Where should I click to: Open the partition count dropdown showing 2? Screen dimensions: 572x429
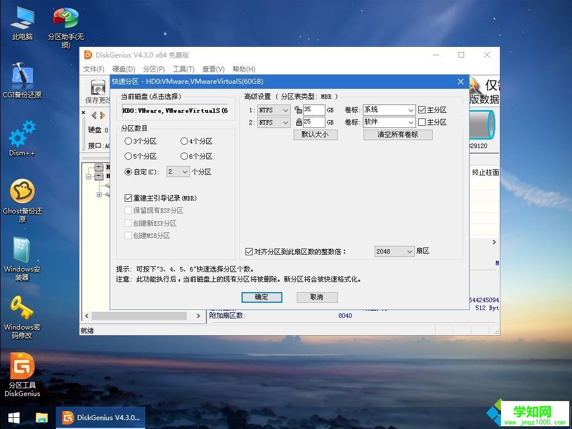(178, 171)
